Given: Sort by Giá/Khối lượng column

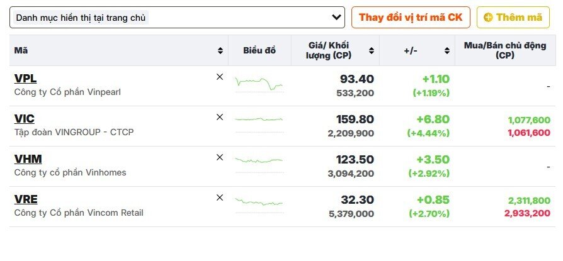Looking at the screenshot, I should (372, 50).
